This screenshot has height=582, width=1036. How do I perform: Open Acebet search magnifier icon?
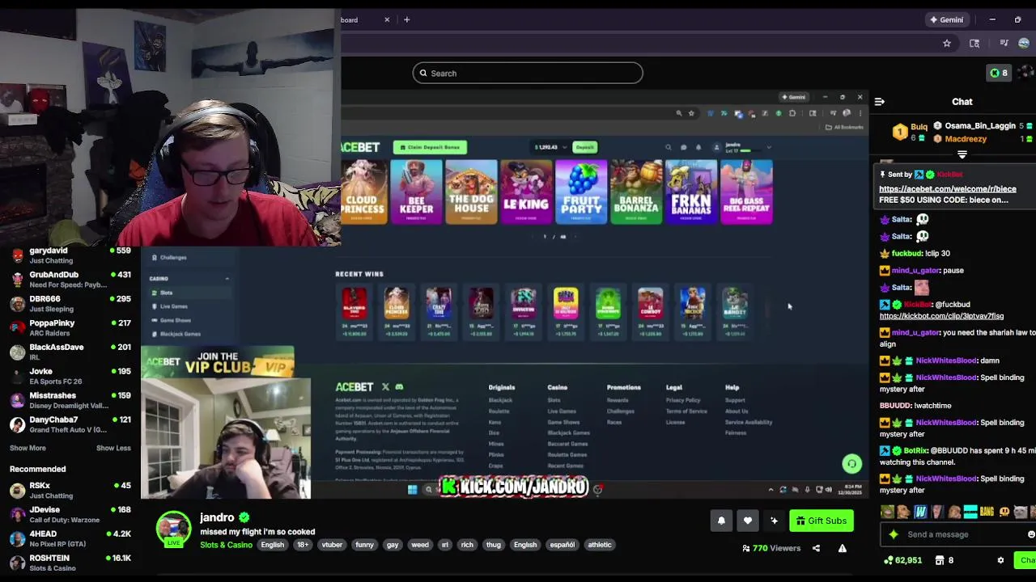tap(668, 147)
